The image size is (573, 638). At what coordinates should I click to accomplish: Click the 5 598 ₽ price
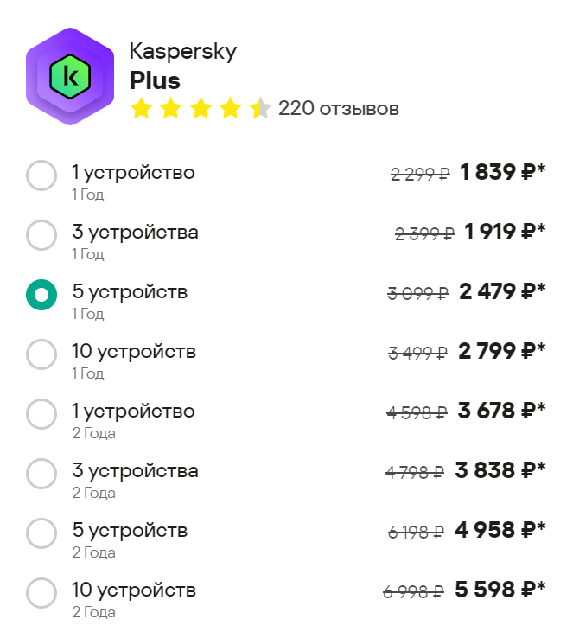click(500, 590)
